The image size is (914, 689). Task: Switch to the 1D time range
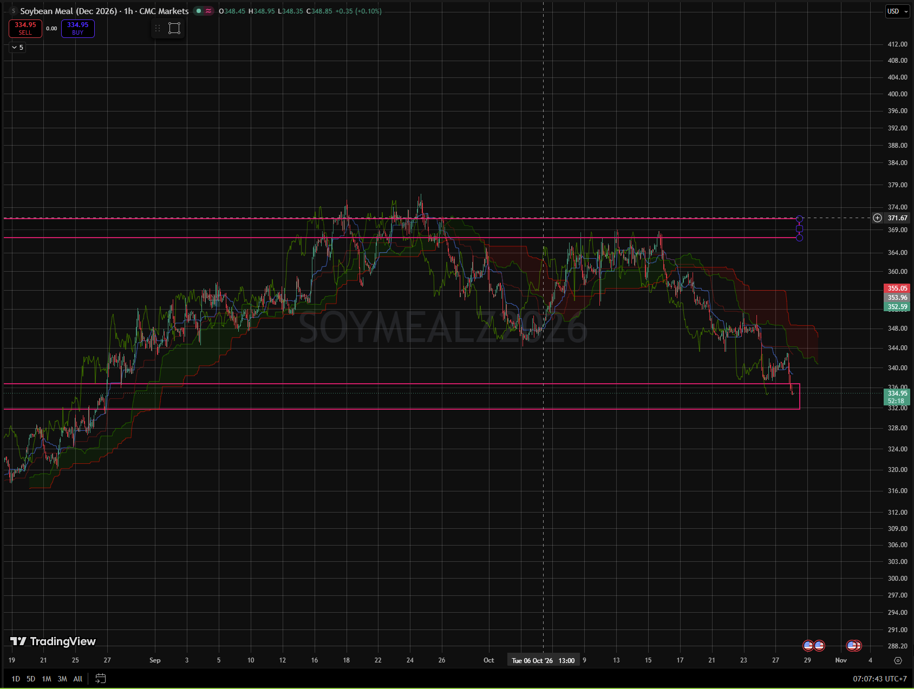tap(16, 679)
